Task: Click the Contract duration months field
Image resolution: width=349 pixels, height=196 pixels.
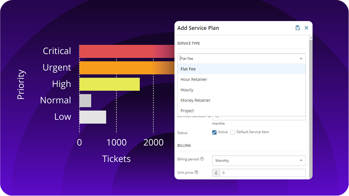Action: (258, 118)
